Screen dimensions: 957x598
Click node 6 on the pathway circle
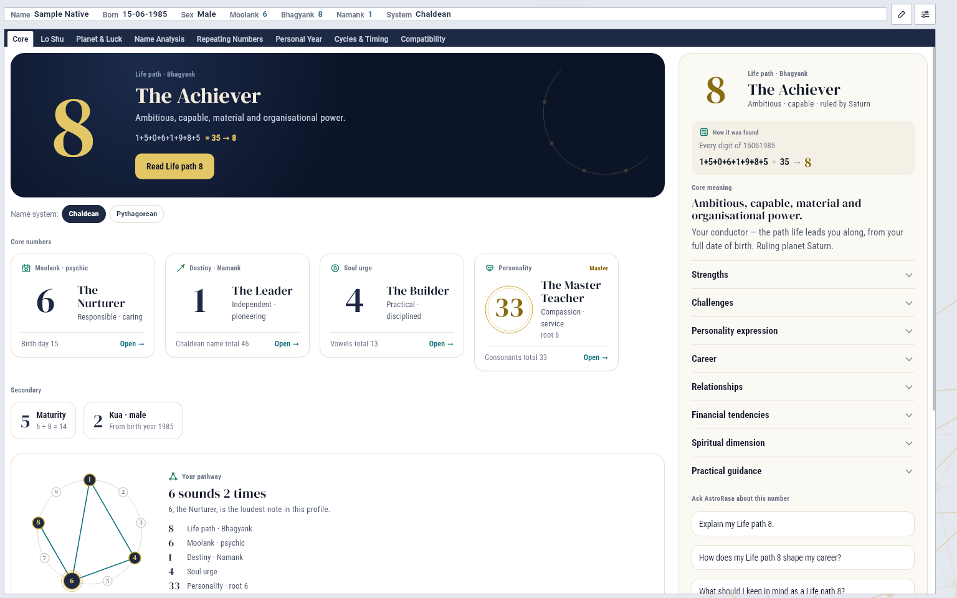[72, 581]
